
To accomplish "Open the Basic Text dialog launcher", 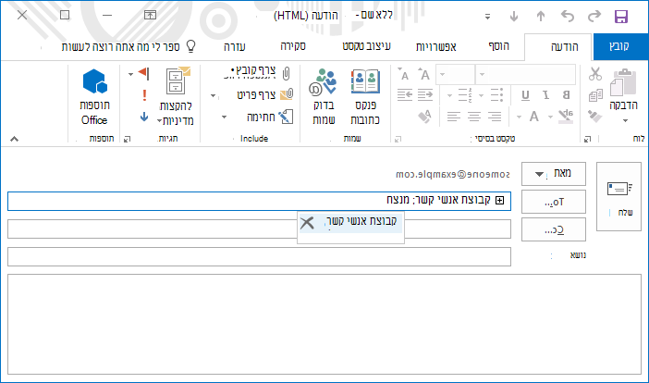I will tap(398, 139).
